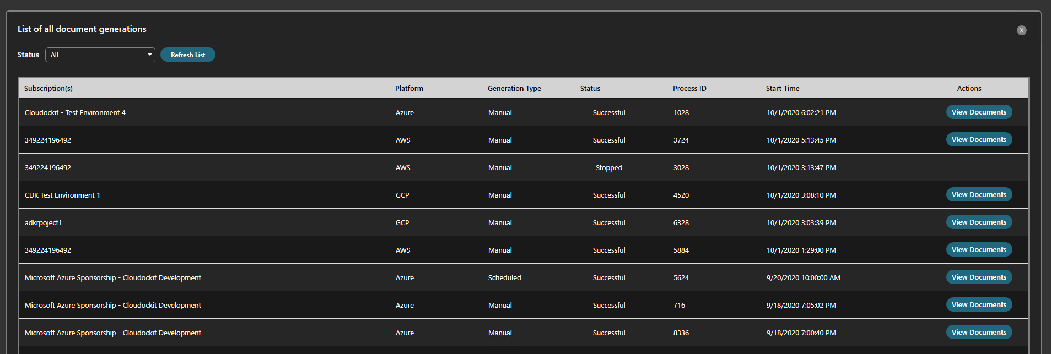Click the Refresh List button
The width and height of the screenshot is (1051, 354).
pyautogui.click(x=188, y=55)
